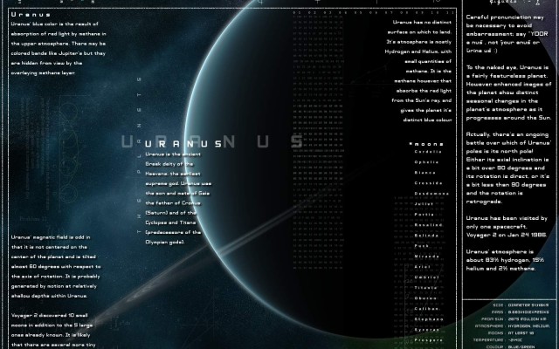This screenshot has width=559, height=349.
Task: Select the moon name "Juliet"
Action: coord(424,204)
